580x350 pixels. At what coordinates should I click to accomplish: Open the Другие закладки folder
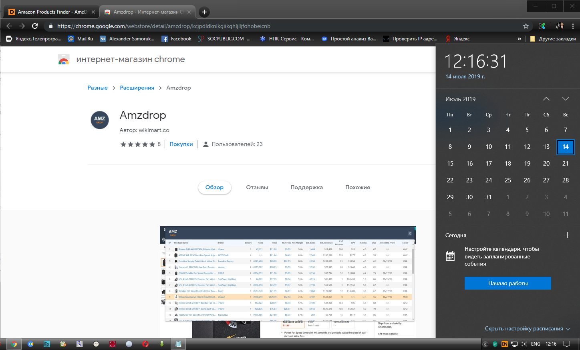click(552, 39)
